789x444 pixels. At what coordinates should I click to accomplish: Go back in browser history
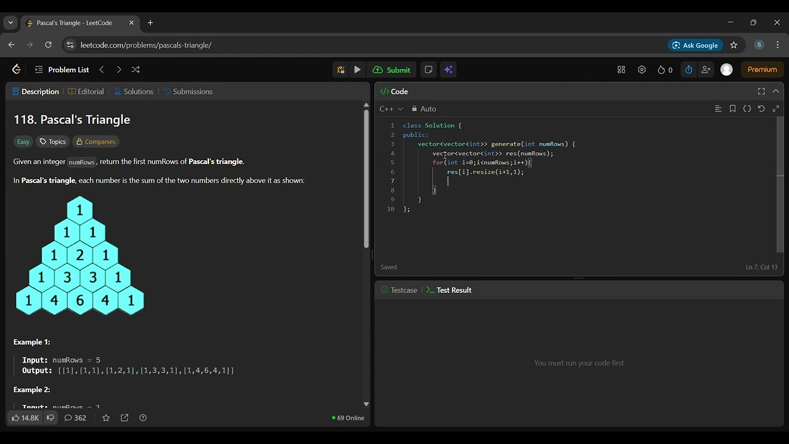tap(11, 45)
